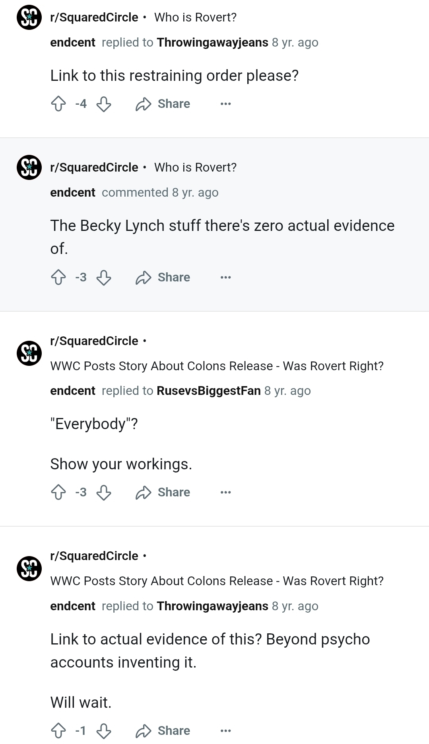Open more options on restraining order comment

[225, 104]
